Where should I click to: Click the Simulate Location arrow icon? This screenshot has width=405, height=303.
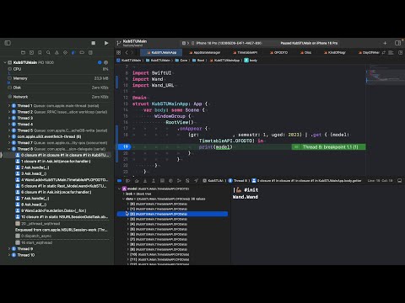[196, 181]
